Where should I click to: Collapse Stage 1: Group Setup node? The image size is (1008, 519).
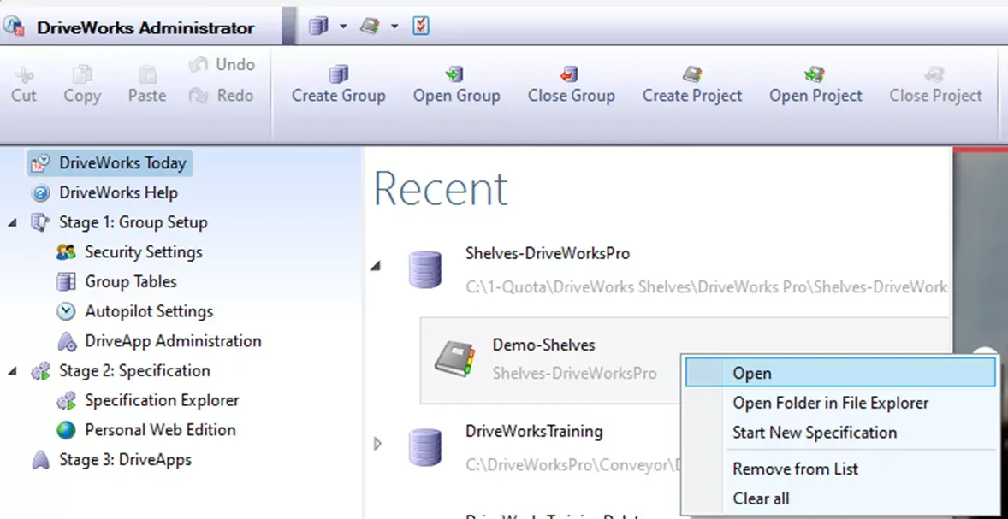12,223
